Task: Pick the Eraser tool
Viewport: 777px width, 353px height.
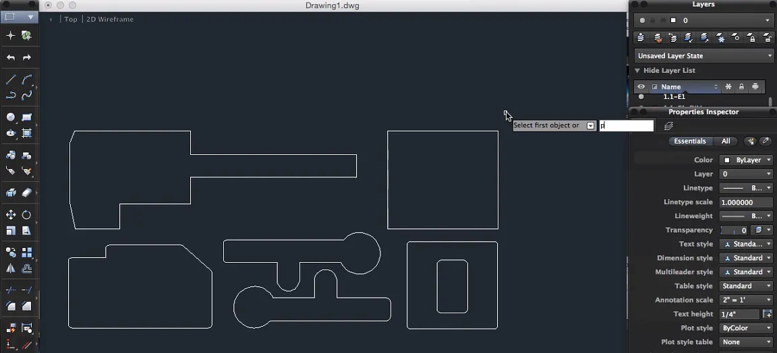Action: [x=27, y=193]
